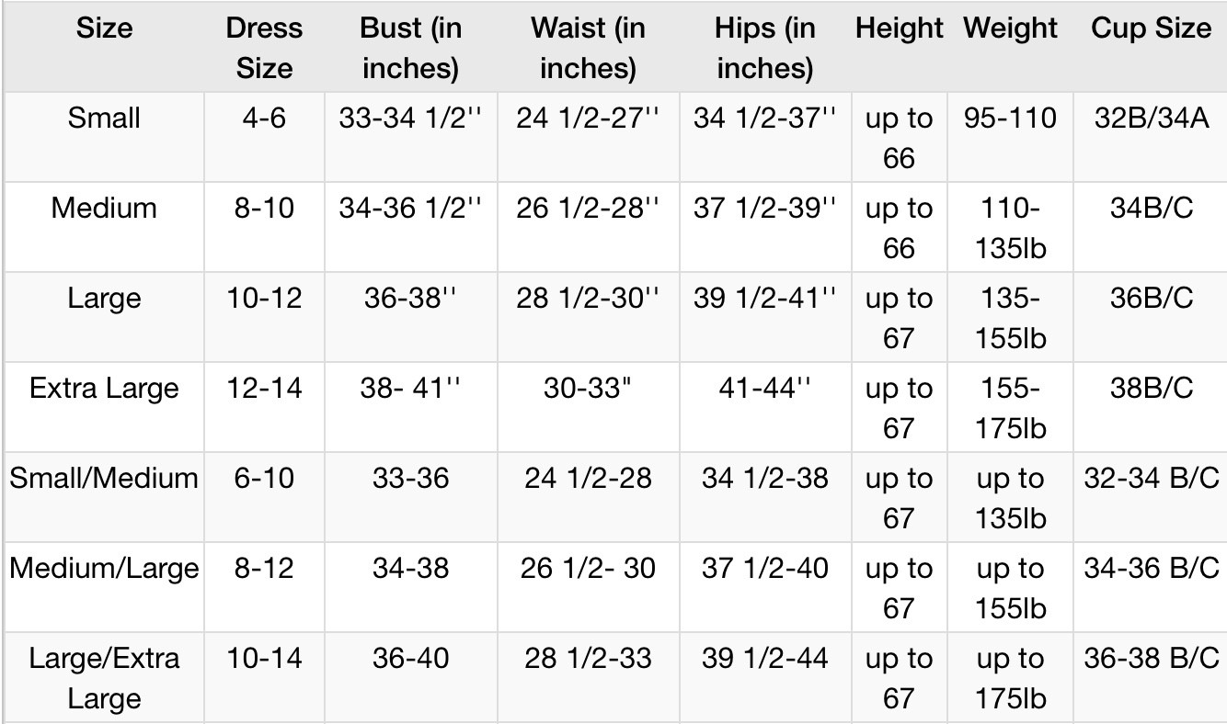Click the 34-36 B/C cup cell
Screen dimensions: 1227x724
(1151, 569)
